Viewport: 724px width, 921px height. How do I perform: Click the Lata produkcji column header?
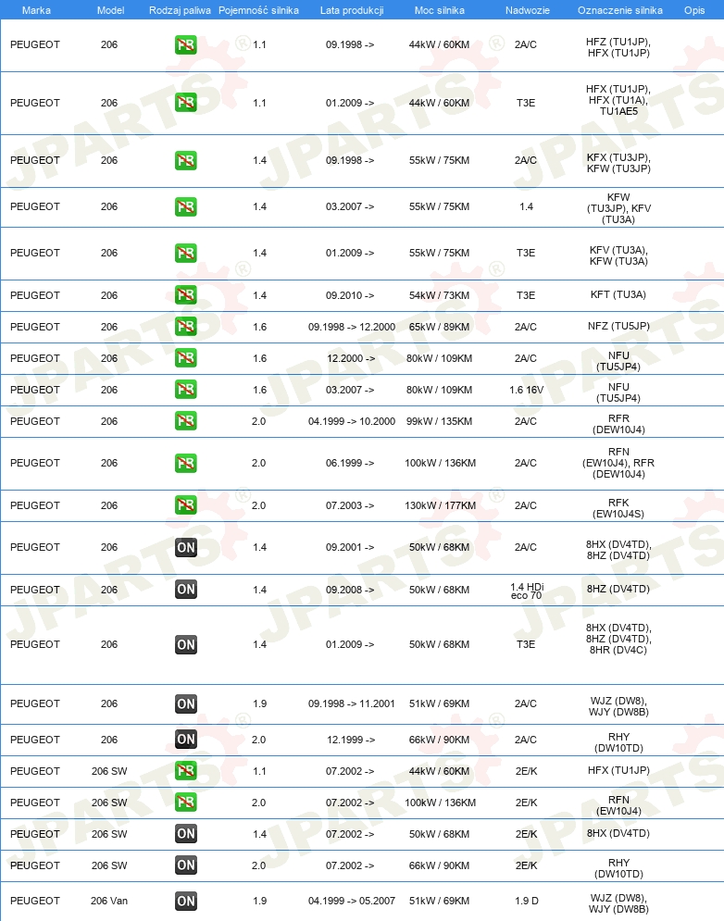352,10
